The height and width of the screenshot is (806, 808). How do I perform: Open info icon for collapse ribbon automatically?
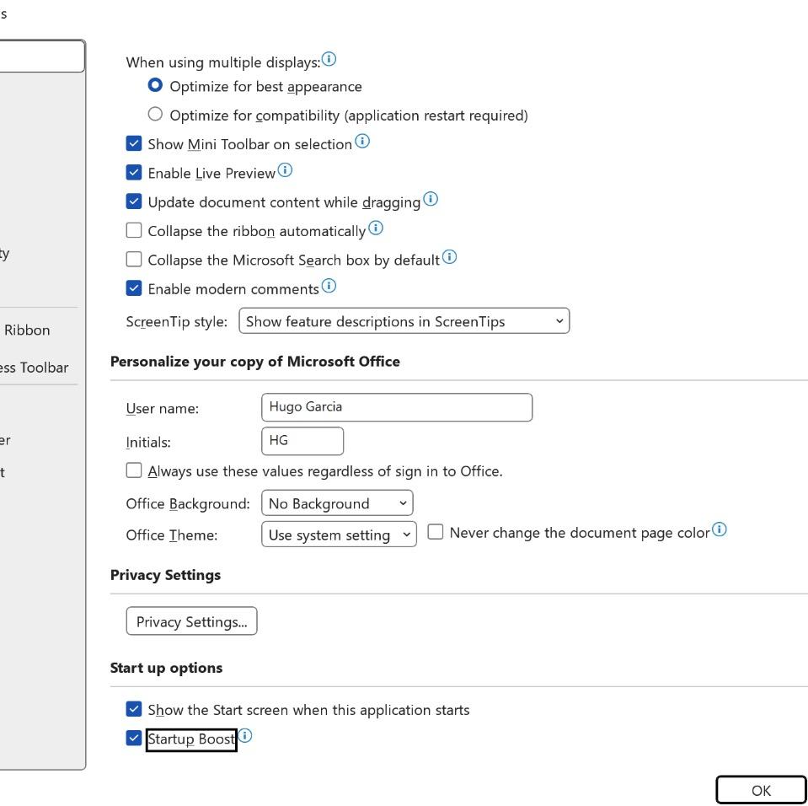(x=376, y=228)
